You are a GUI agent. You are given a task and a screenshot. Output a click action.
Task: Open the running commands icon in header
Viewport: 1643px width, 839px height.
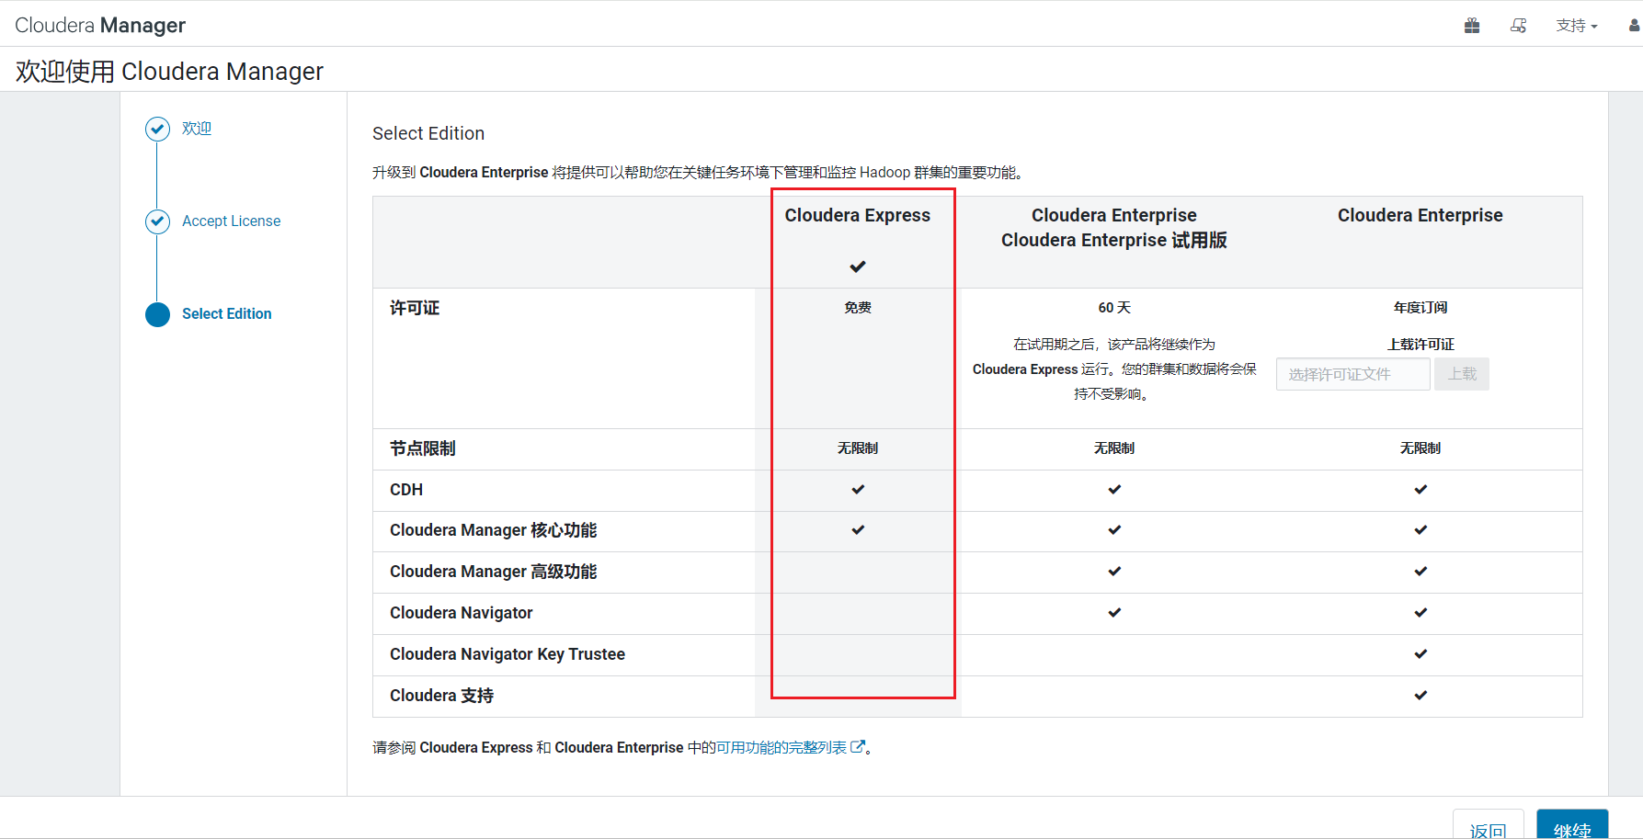pyautogui.click(x=1518, y=26)
